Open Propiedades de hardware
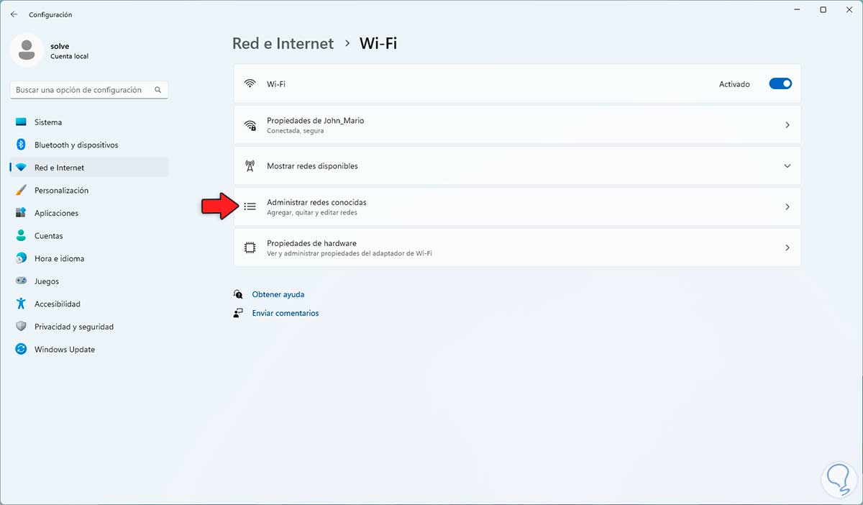The width and height of the screenshot is (863, 505). 517,247
